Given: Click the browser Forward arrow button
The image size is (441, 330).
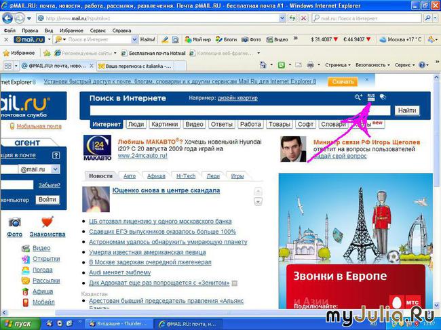Looking at the screenshot, I should pyautogui.click(x=19, y=18).
